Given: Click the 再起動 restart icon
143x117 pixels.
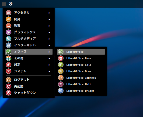Looking at the screenshot, I should coord(9,86).
